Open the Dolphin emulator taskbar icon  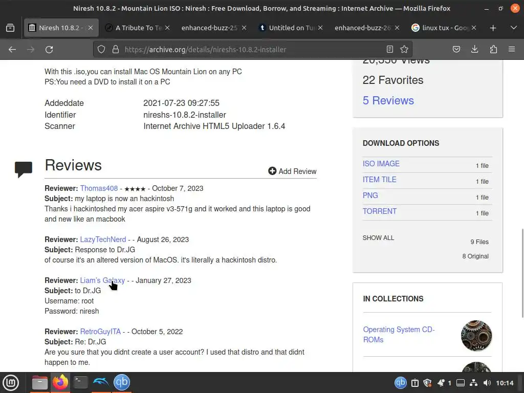tap(101, 382)
